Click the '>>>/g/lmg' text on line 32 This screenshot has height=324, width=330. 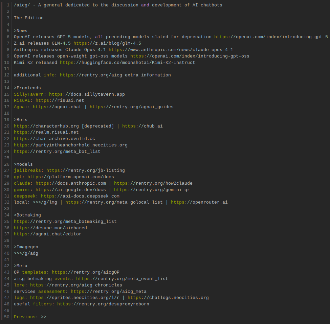pos(45,202)
